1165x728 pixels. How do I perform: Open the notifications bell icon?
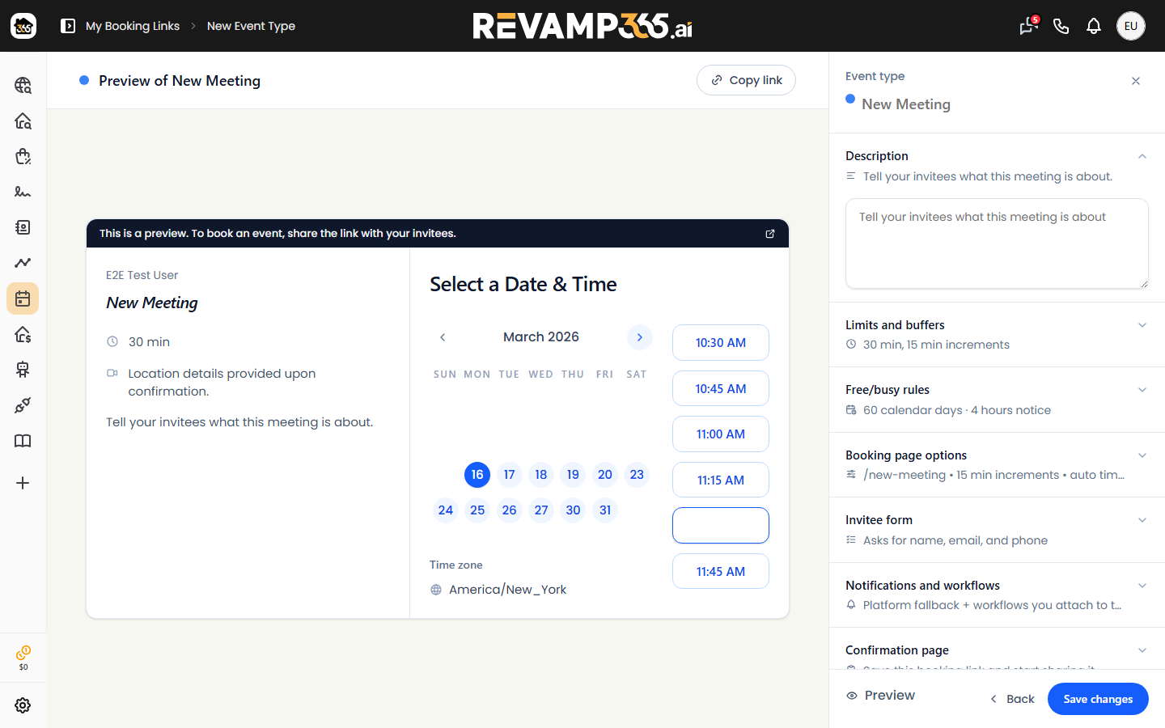pos(1094,26)
